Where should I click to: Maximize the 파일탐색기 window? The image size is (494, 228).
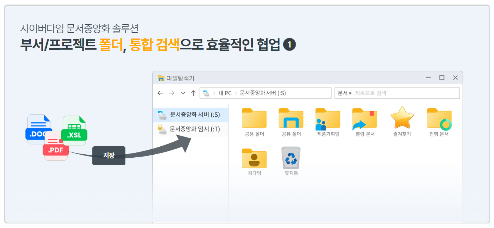442,78
